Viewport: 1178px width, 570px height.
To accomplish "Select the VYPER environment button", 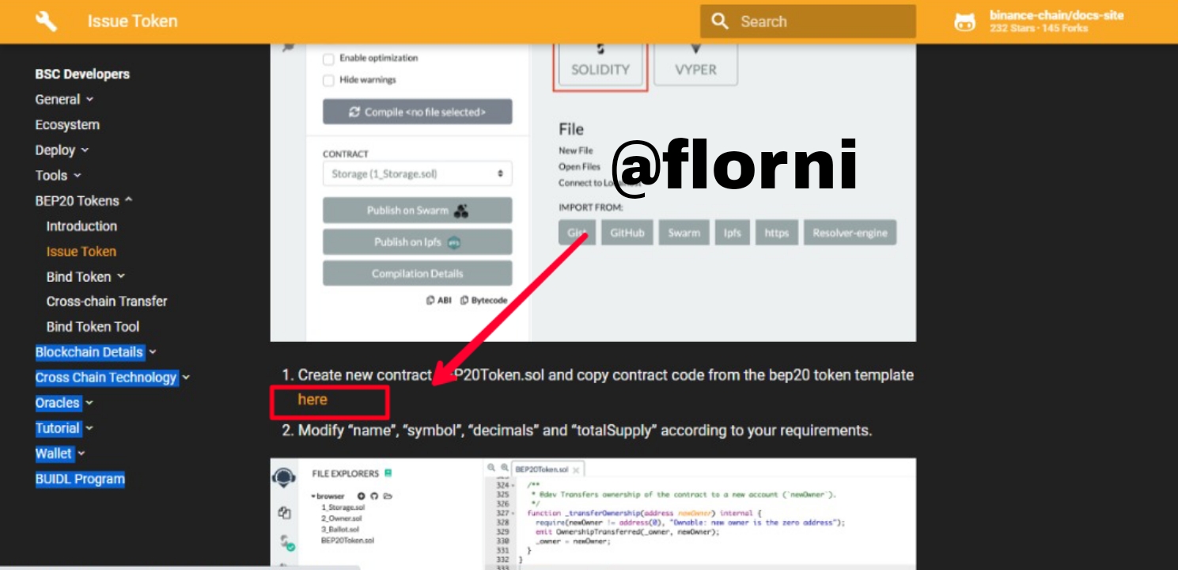I will [695, 63].
